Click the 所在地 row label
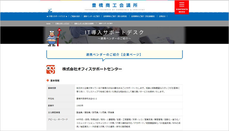 point(51,99)
